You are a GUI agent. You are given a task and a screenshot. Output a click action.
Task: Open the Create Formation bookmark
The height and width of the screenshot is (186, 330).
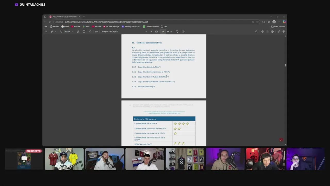point(151,26)
